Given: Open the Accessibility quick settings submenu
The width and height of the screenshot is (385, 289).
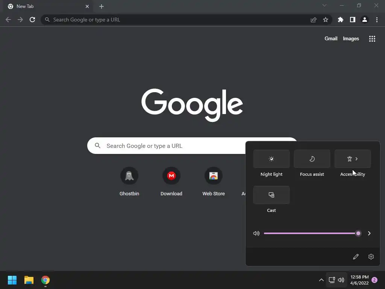Looking at the screenshot, I should (x=353, y=159).
